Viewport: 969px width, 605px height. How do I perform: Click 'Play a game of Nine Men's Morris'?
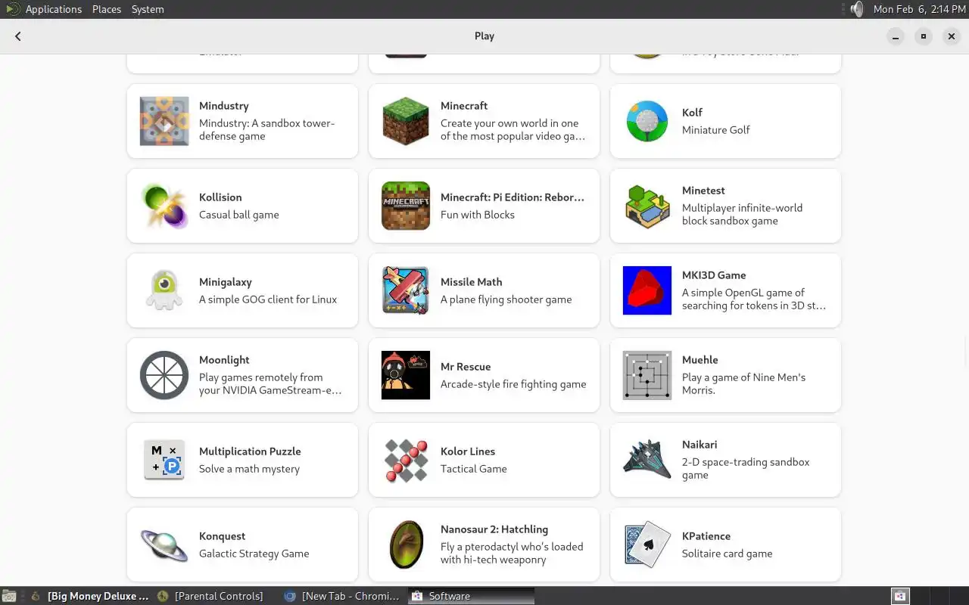743,383
